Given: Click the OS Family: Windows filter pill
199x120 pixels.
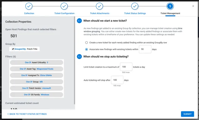Looking at the screenshot, I should coord(36,95).
